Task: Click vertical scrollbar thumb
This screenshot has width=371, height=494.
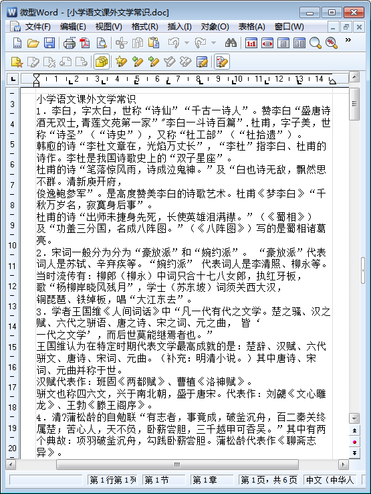Action: tap(354, 104)
